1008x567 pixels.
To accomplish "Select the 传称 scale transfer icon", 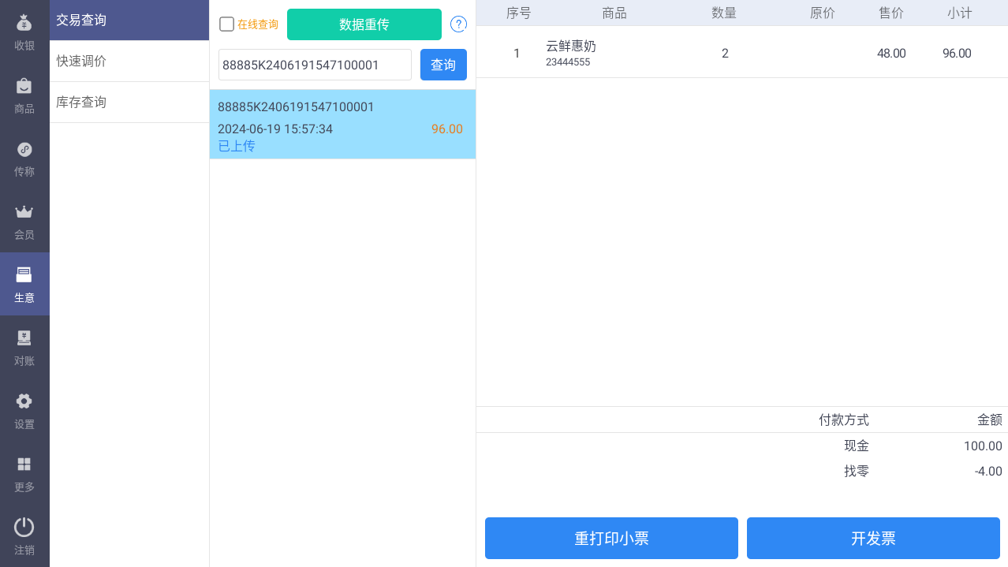I will (24, 155).
